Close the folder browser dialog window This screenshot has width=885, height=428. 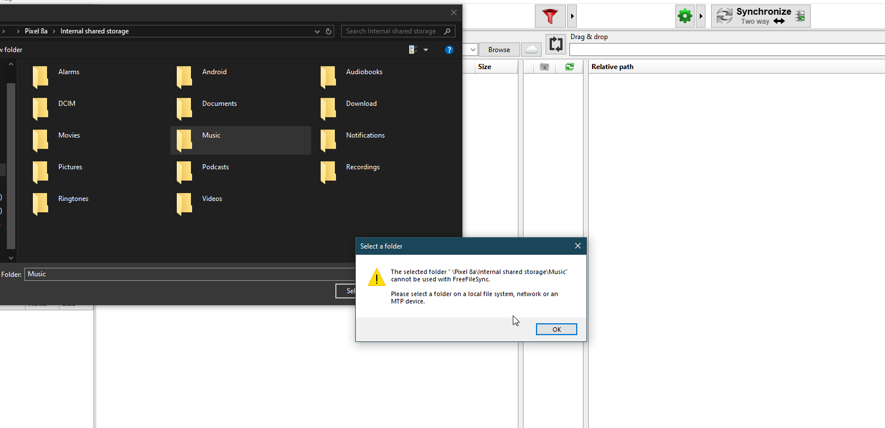[x=453, y=12]
